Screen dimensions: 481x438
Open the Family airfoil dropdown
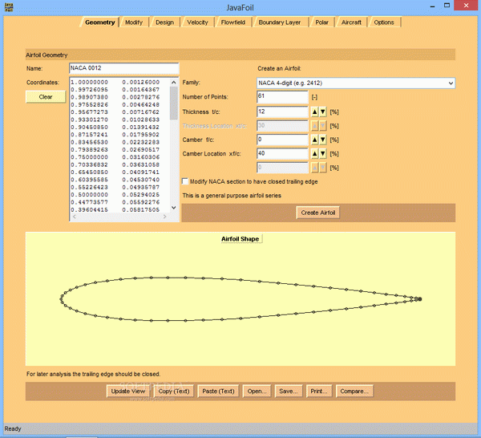pos(356,83)
